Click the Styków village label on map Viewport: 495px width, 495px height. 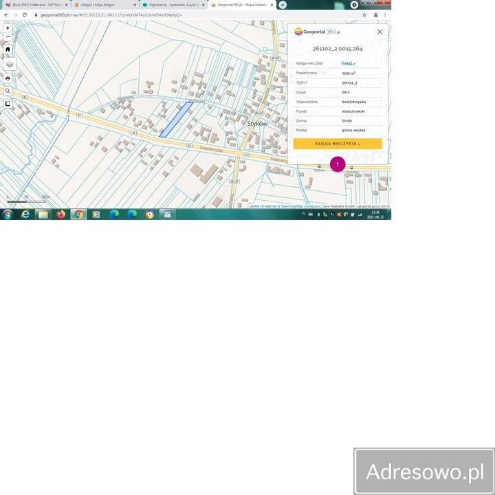point(257,124)
